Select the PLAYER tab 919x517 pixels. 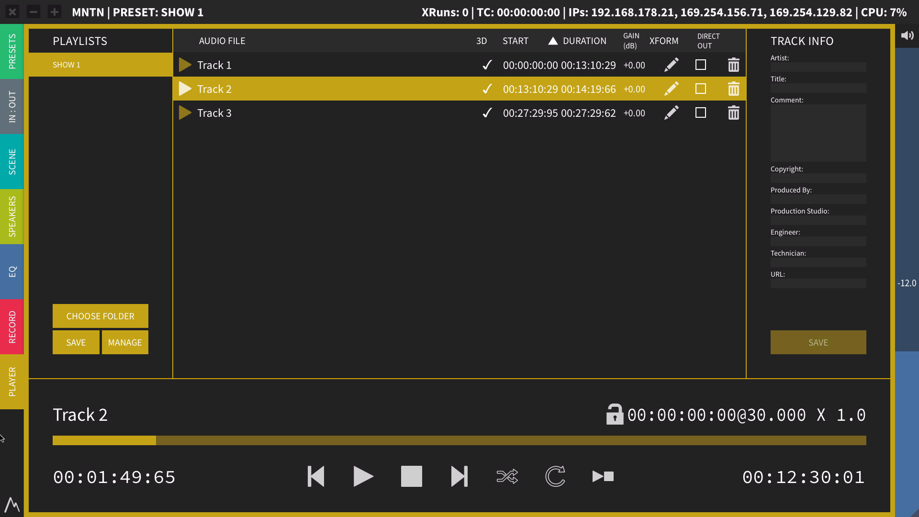point(12,382)
